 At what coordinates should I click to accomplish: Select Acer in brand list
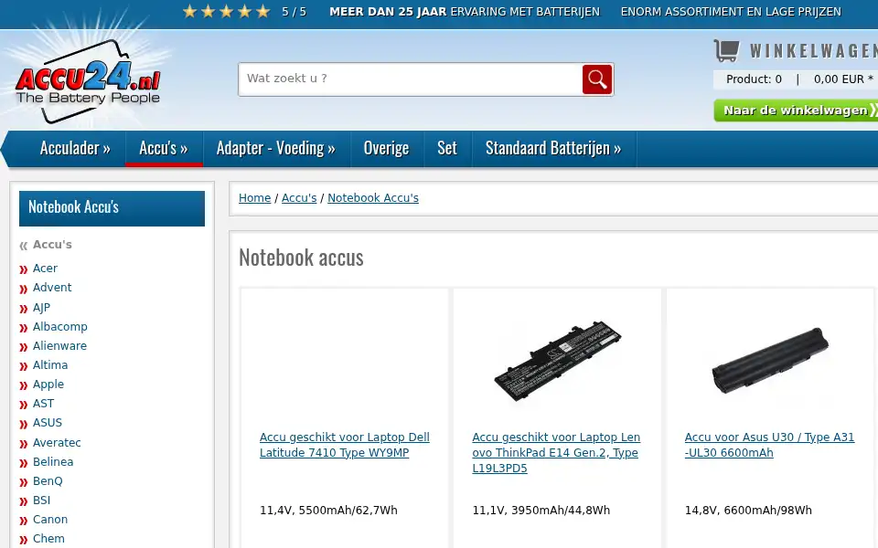point(45,269)
